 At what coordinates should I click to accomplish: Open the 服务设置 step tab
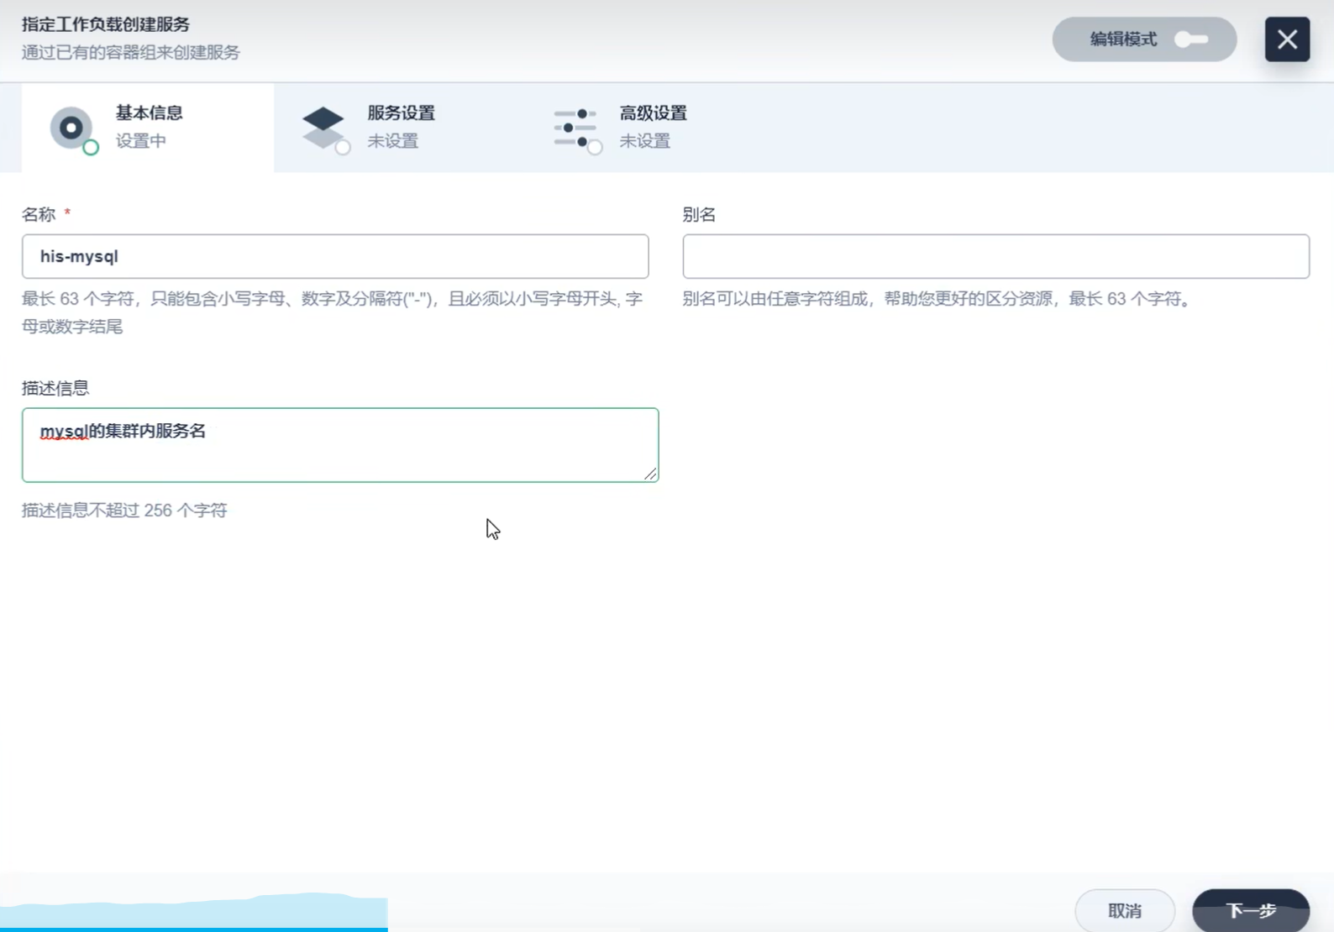pyautogui.click(x=400, y=128)
